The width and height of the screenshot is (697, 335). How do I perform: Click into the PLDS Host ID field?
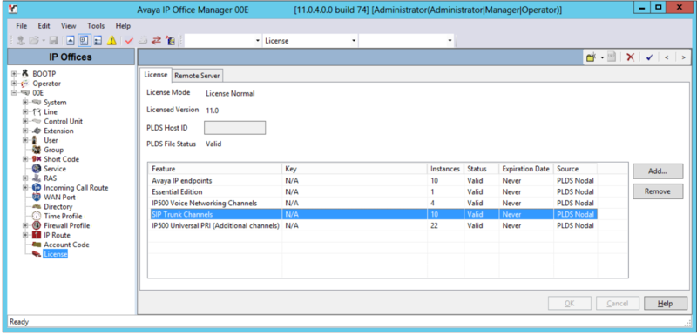coord(234,128)
